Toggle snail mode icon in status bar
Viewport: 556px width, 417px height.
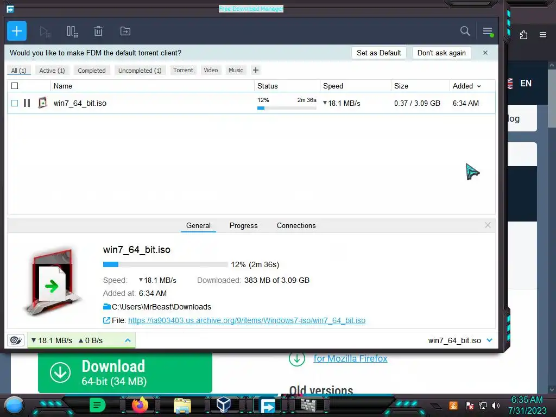tap(16, 340)
